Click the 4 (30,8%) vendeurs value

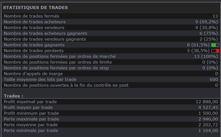206,28
